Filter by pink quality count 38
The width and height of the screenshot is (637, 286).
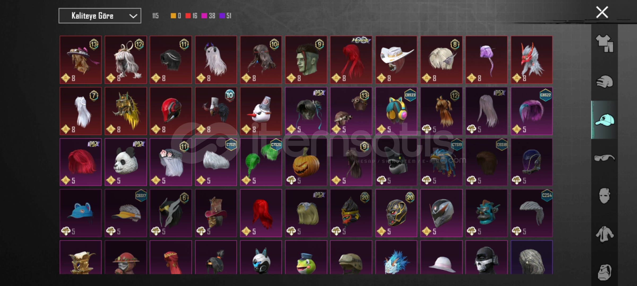(208, 16)
